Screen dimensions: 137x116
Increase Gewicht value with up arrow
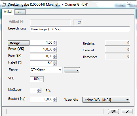(55, 98)
